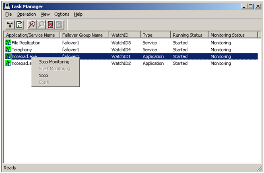Viewport: 264px width, 173px height.
Task: Click the stop monitoring toolbar icon
Action: (x=31, y=25)
